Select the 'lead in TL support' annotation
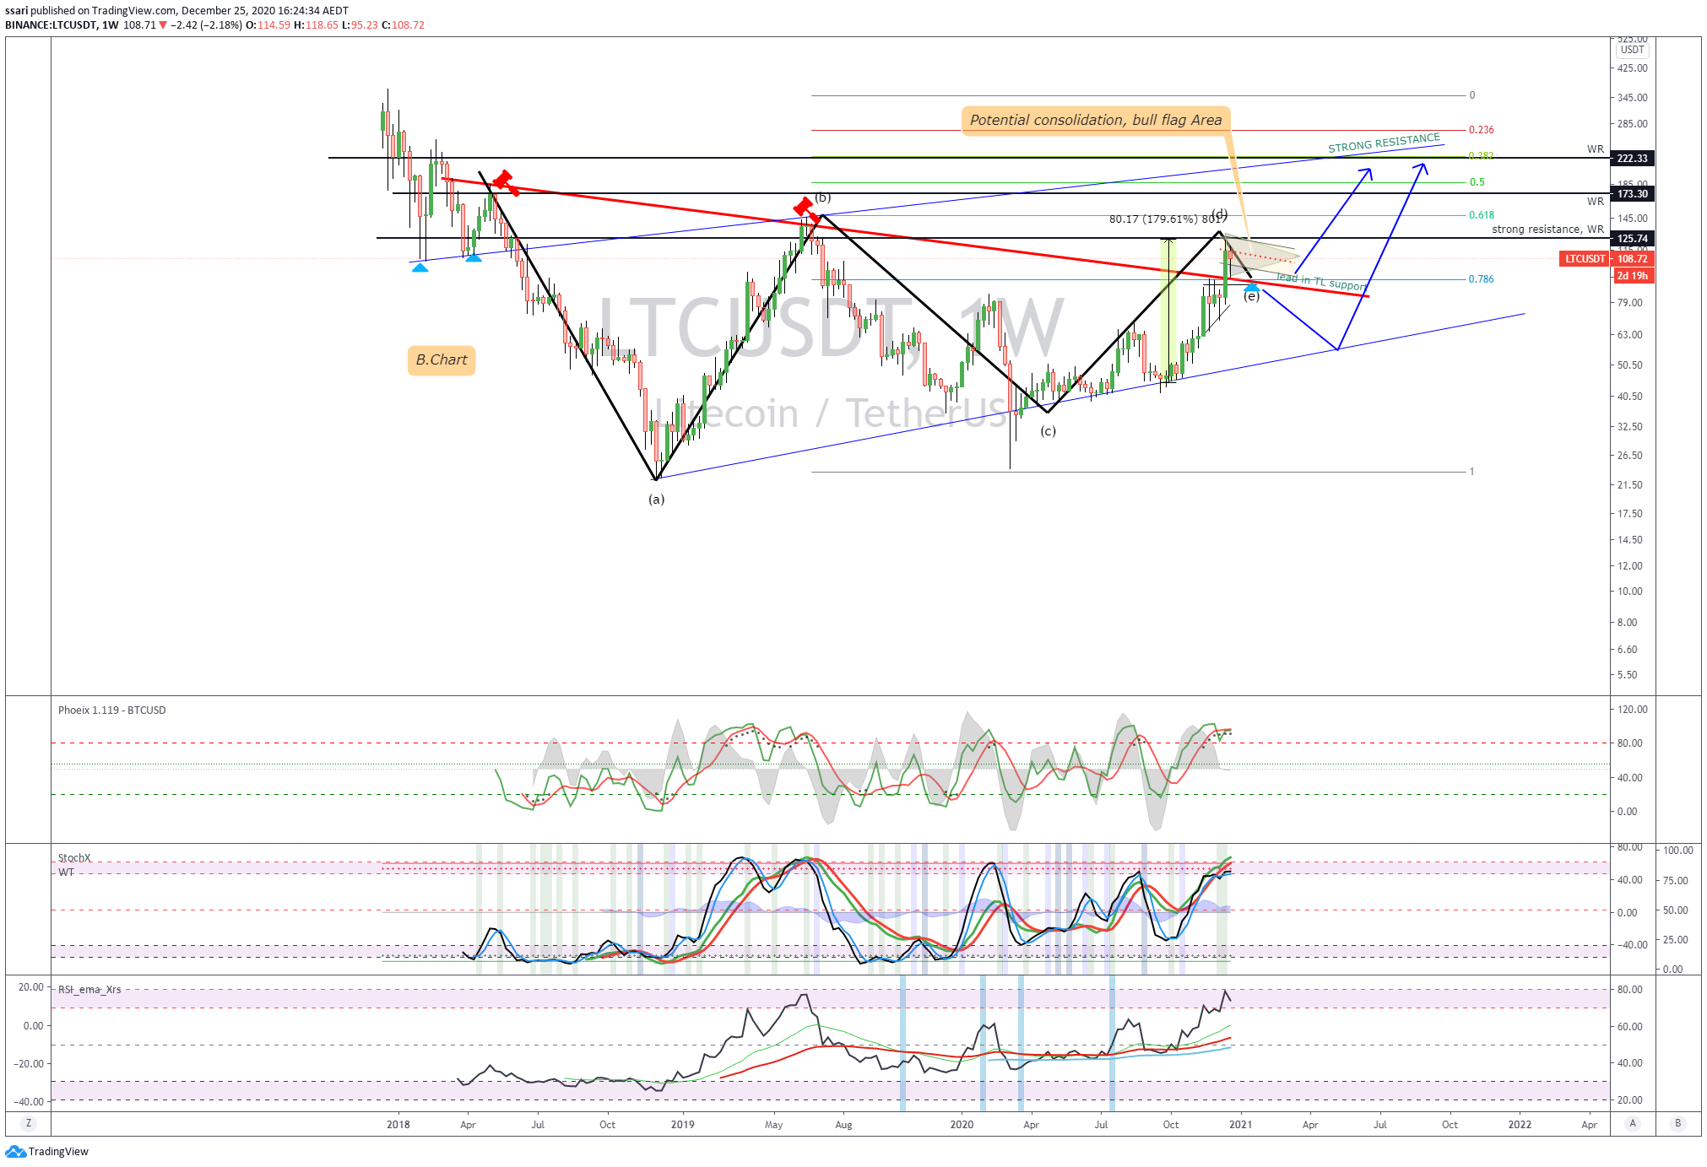This screenshot has width=1707, height=1167. pos(1321,282)
